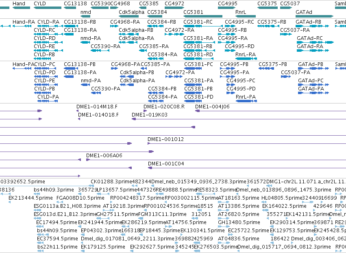
Task: Click the nmd-RA transcript label
Action: (91, 38)
